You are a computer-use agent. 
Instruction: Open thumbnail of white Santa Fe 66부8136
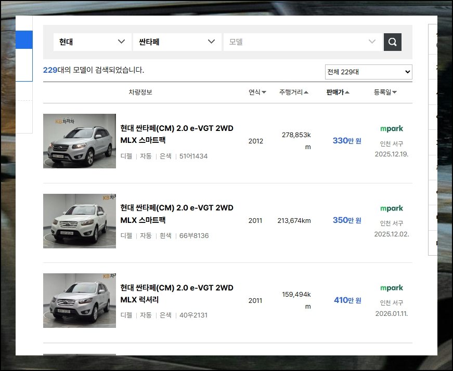[80, 221]
